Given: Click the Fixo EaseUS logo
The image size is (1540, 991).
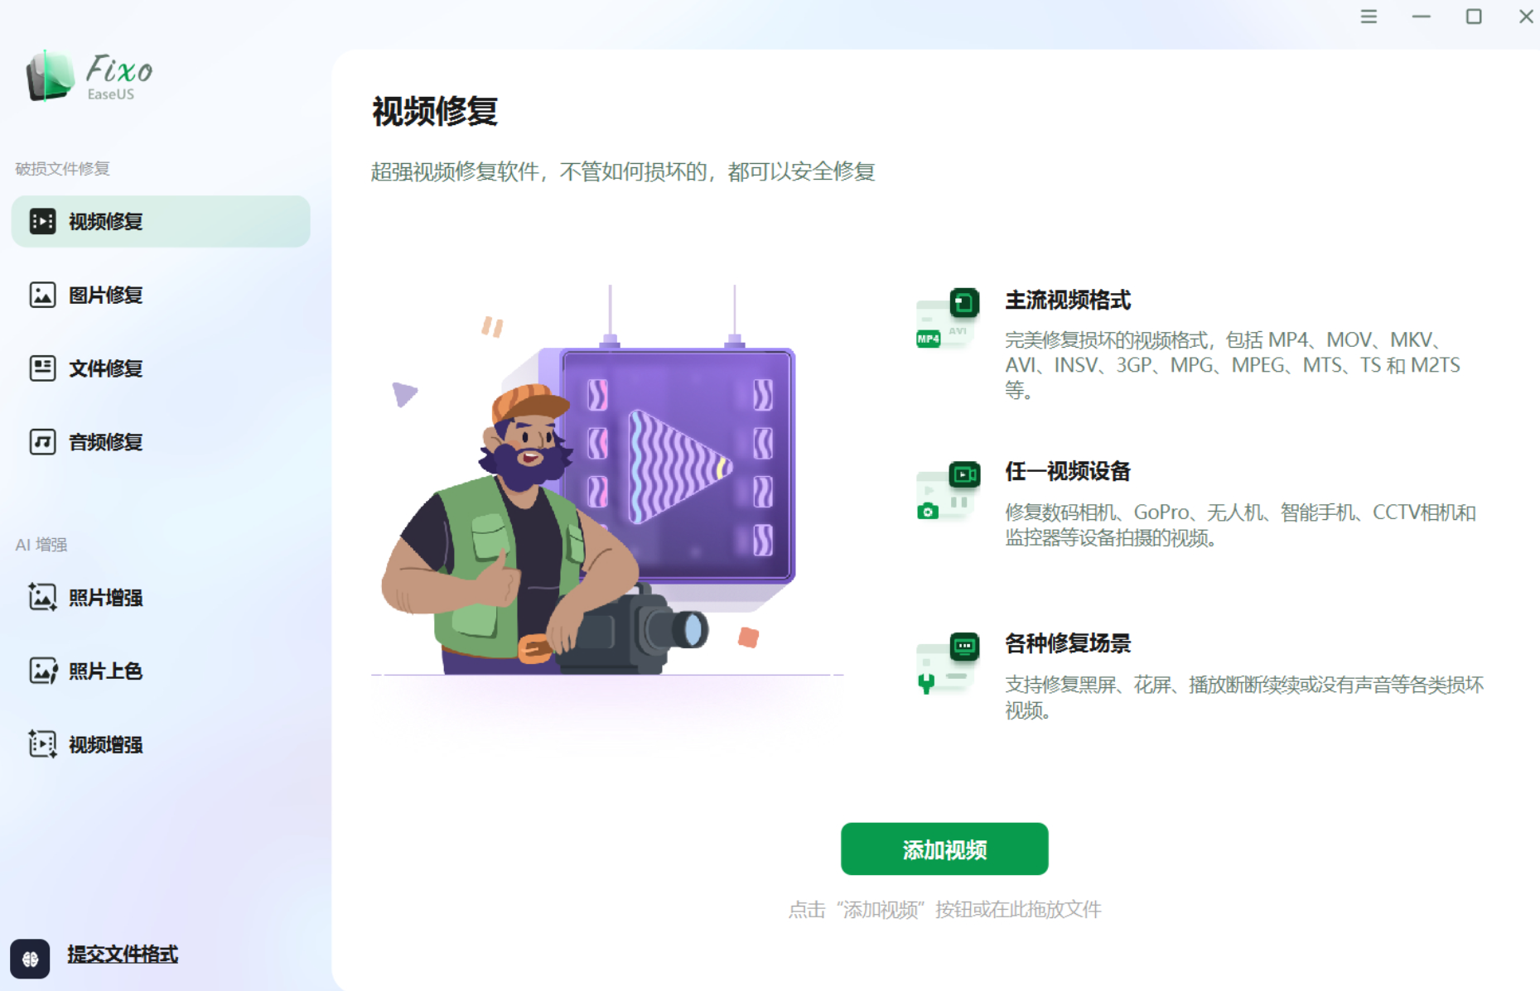Looking at the screenshot, I should (89, 76).
